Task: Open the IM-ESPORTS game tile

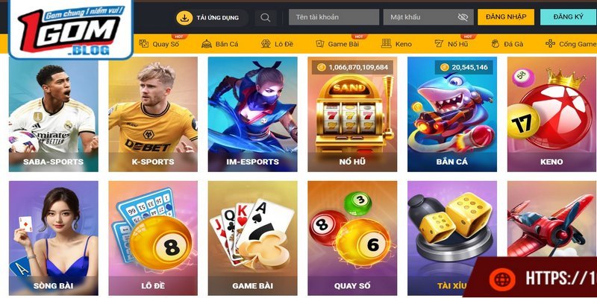Action: point(252,115)
